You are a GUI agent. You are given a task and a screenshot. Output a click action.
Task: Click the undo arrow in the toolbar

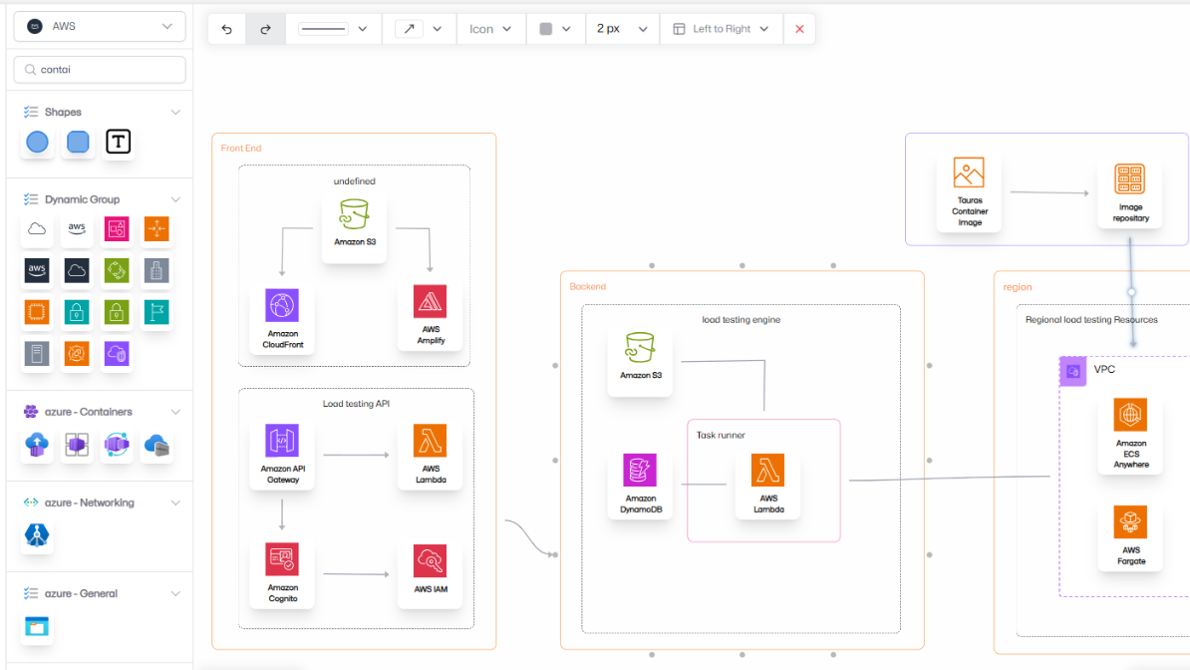227,29
